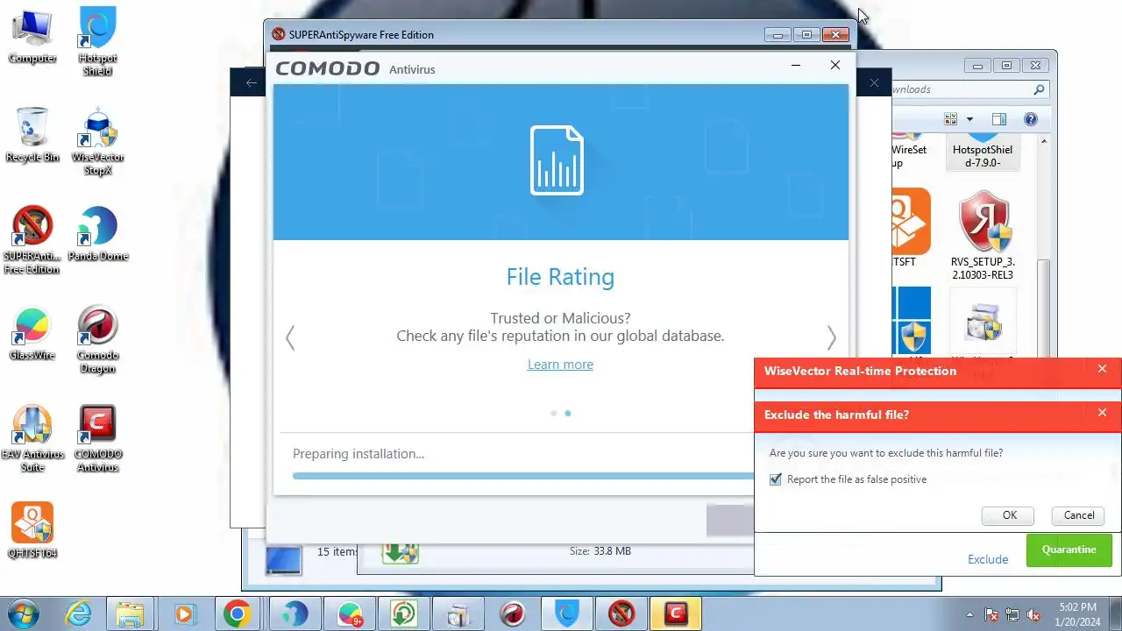Image resolution: width=1122 pixels, height=631 pixels.
Task: Confirm exclusion with the OK button
Action: pos(1009,515)
